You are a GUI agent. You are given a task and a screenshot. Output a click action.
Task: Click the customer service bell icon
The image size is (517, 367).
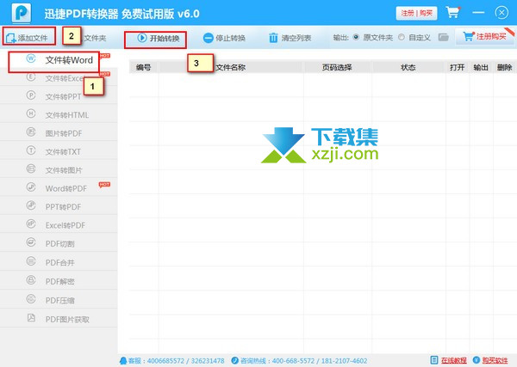pyautogui.click(x=123, y=361)
